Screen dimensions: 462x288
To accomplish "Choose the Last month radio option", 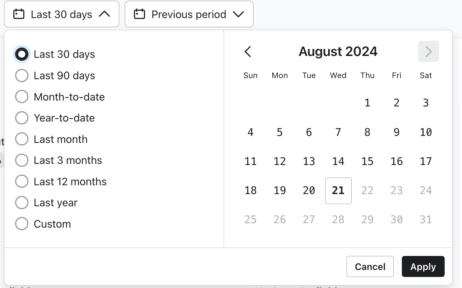I will click(x=22, y=139).
